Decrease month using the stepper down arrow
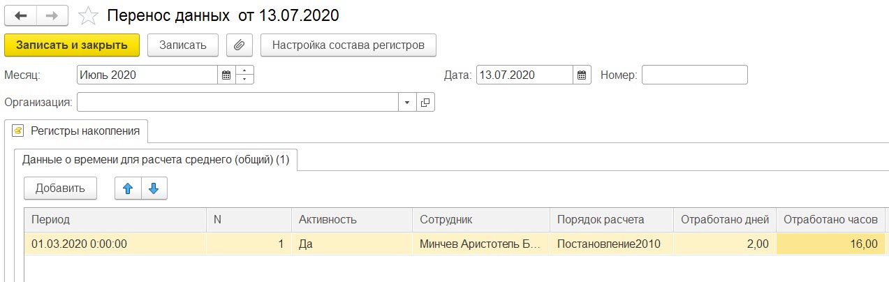 click(244, 80)
